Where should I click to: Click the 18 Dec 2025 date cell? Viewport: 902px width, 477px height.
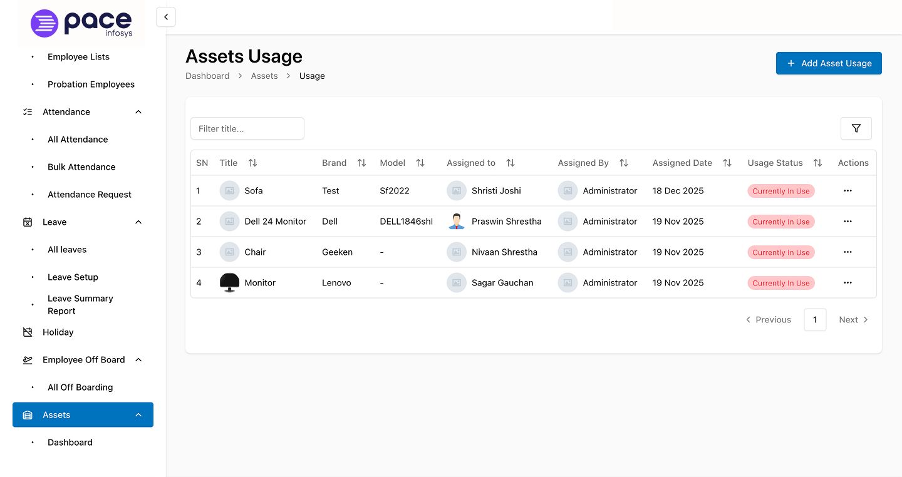click(678, 191)
